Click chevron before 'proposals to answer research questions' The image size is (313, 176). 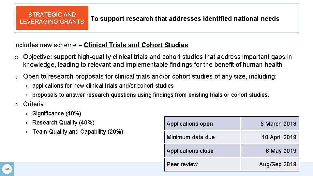pos(27,95)
